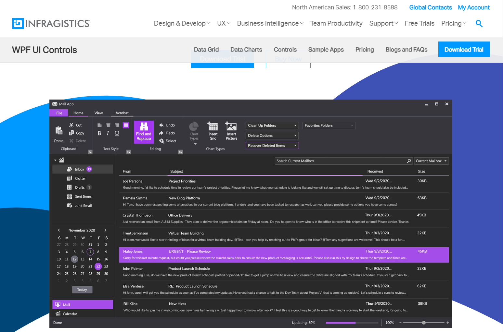Click the Download Trial button
Image resolution: width=503 pixels, height=332 pixels.
464,49
